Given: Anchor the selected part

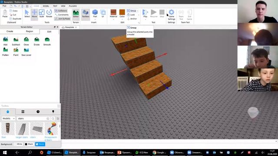Looking at the screenshot, I should point(132,19).
